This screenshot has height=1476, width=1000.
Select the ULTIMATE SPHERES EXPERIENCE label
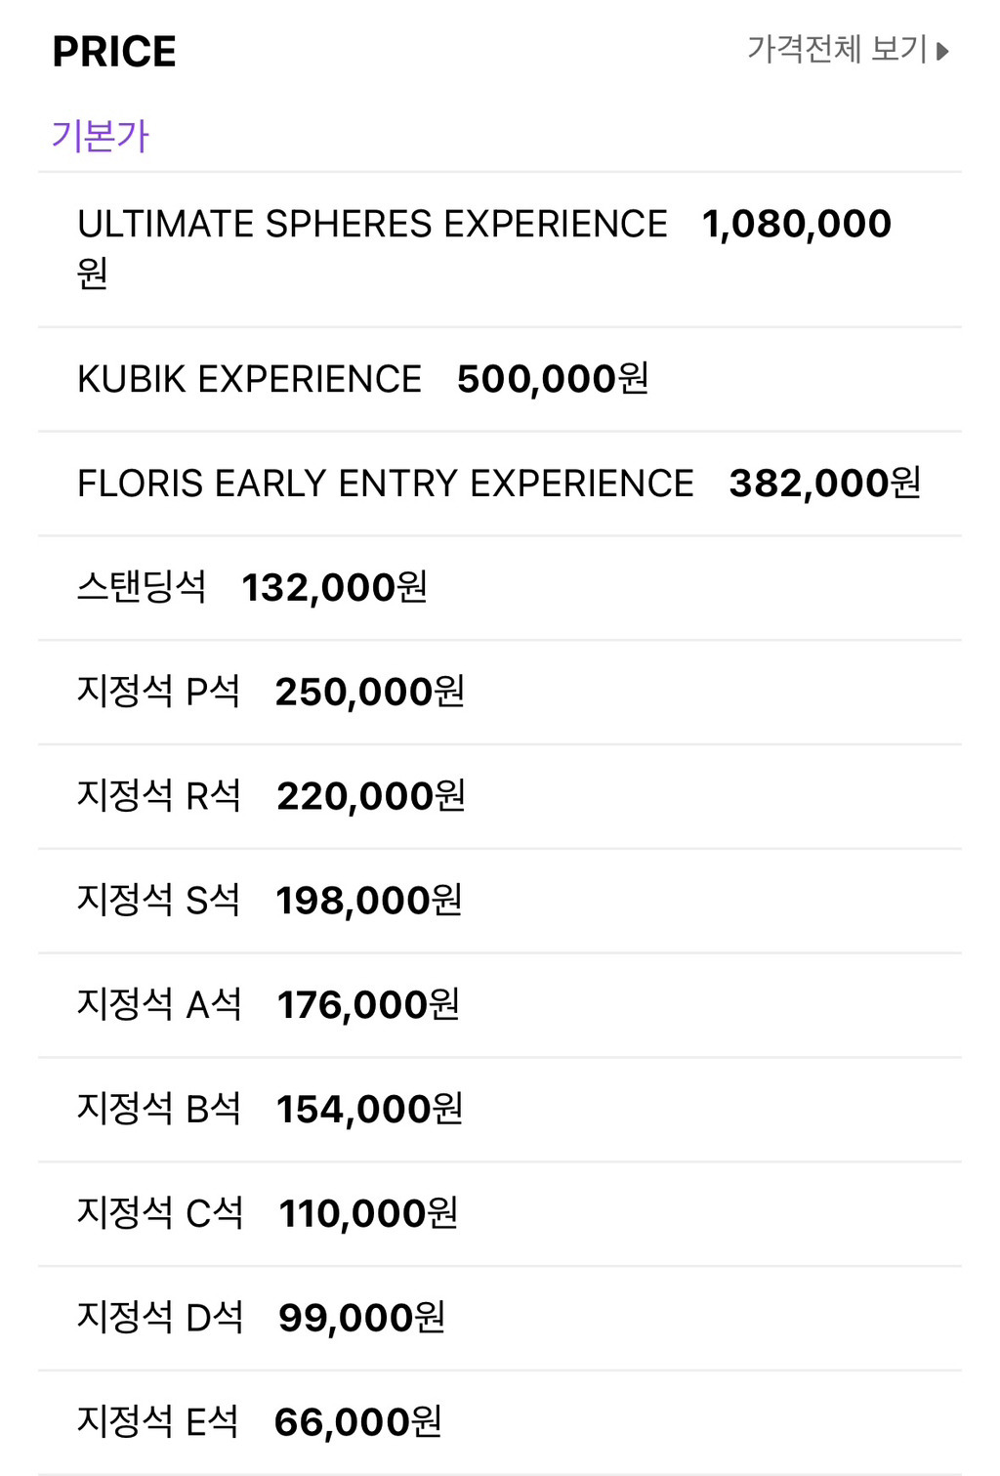pyautogui.click(x=372, y=224)
